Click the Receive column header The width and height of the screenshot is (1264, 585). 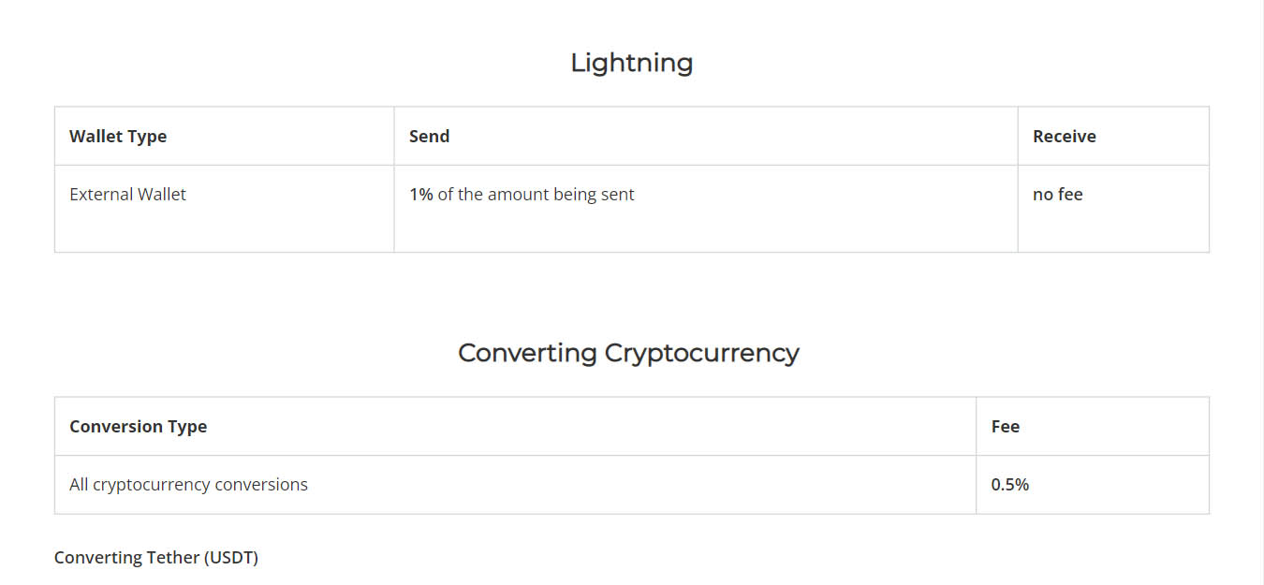[x=1064, y=136]
